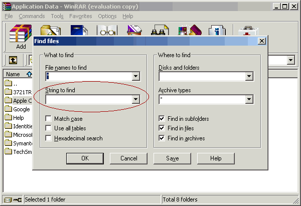Select the Symant folder icon
This screenshot has width=301, height=206.
(8, 143)
